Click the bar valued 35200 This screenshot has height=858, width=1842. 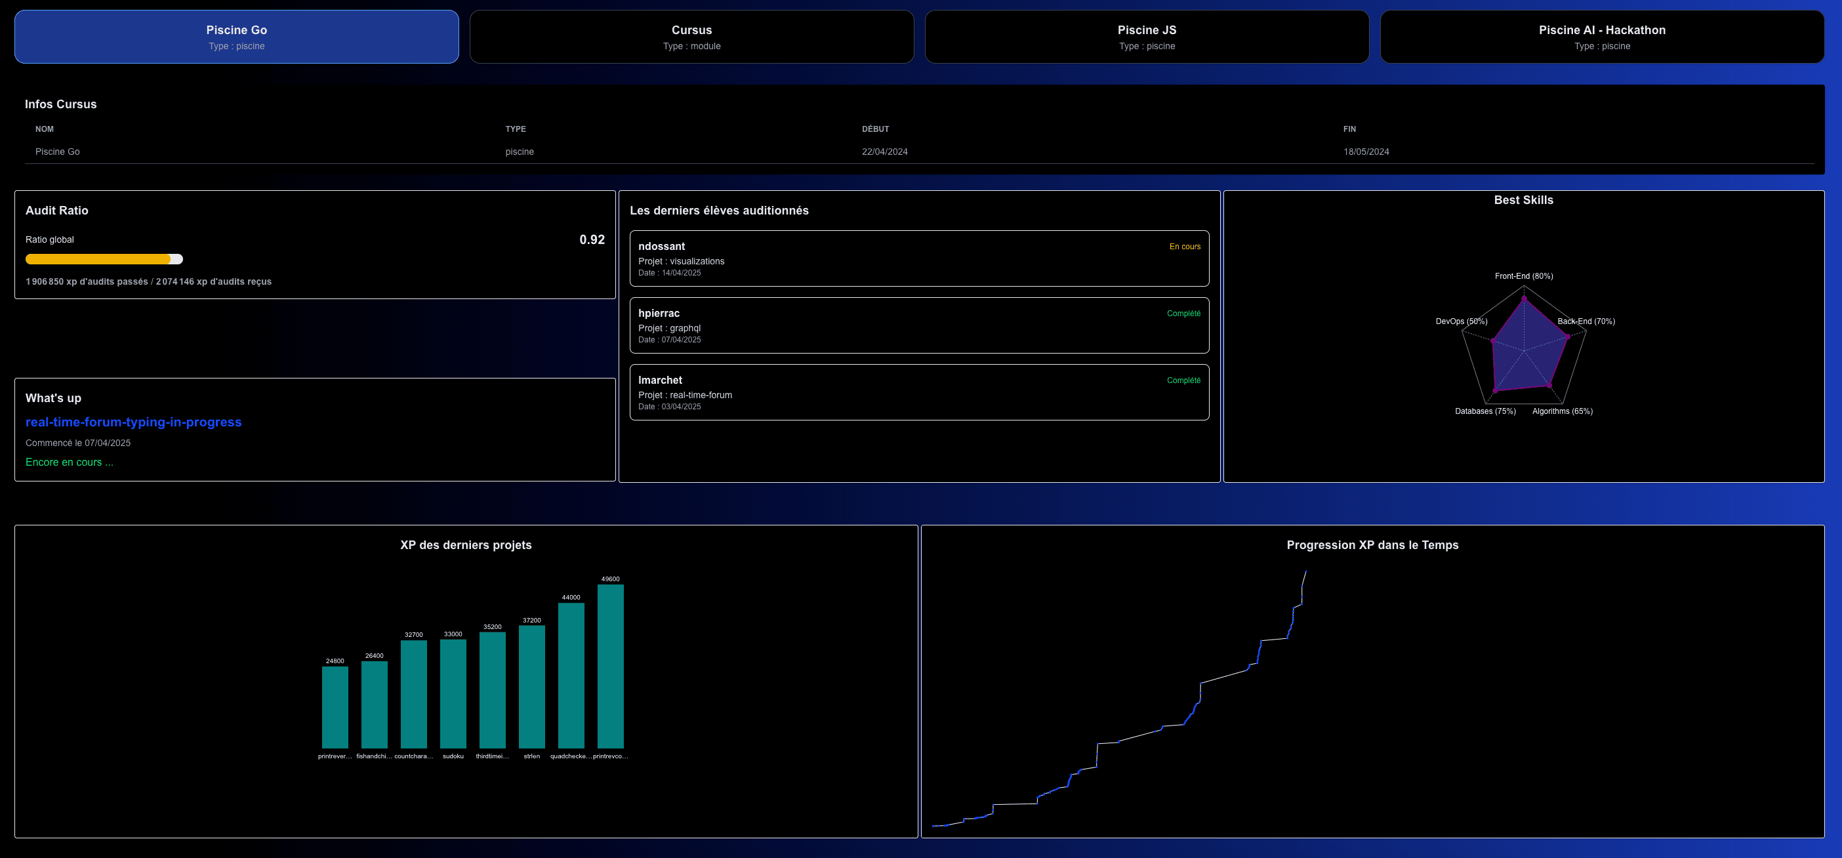click(492, 690)
